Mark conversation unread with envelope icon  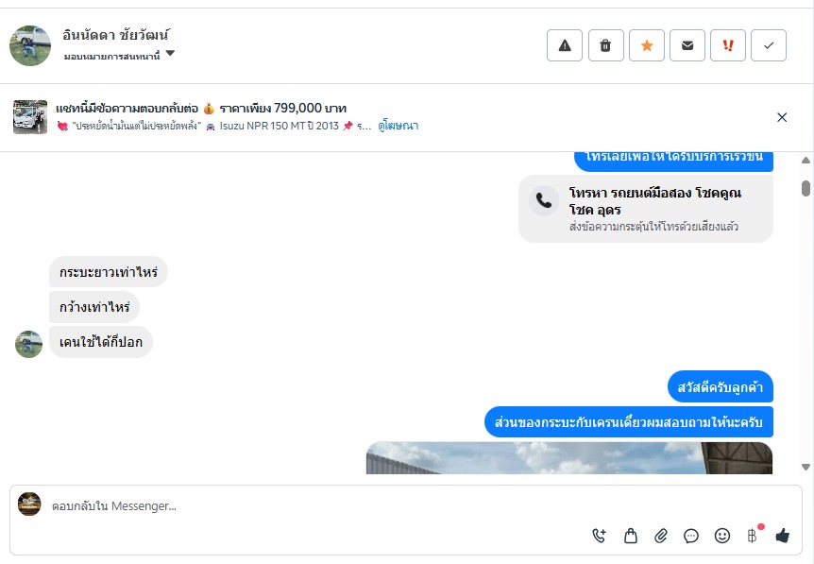[x=687, y=45]
